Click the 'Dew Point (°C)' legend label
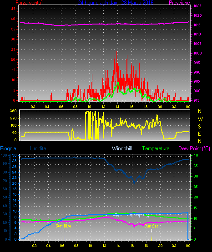This screenshot has height=252, width=212. [194, 148]
